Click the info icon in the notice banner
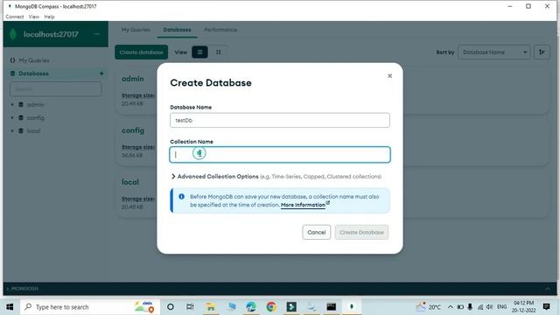The height and width of the screenshot is (315, 560). point(181,196)
